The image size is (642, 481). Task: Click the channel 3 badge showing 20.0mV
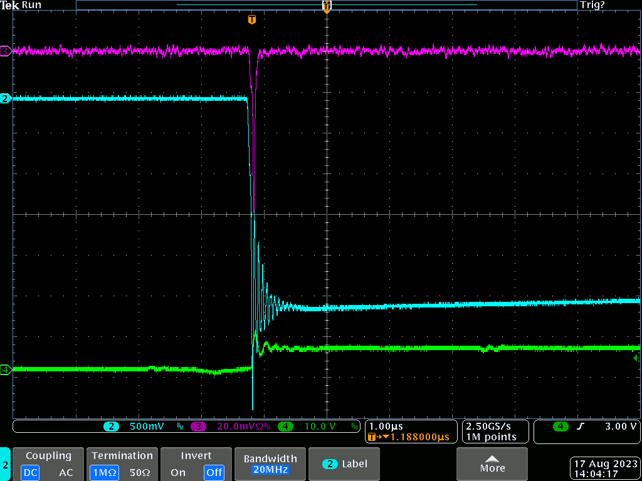(x=198, y=427)
